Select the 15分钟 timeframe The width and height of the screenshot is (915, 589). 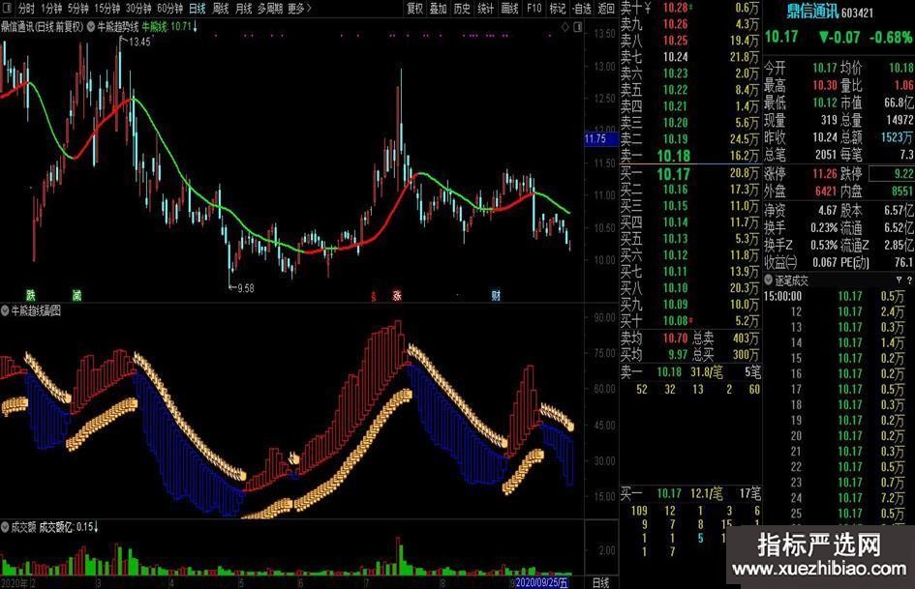pos(107,8)
